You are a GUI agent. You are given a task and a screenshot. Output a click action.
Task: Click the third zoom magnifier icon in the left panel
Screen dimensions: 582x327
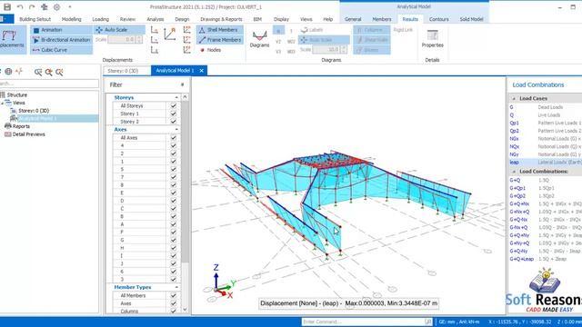(x=59, y=72)
